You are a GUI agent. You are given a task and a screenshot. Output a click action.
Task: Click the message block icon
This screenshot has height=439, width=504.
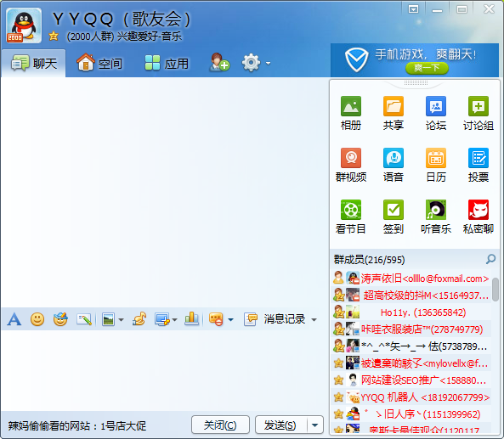pyautogui.click(x=216, y=319)
